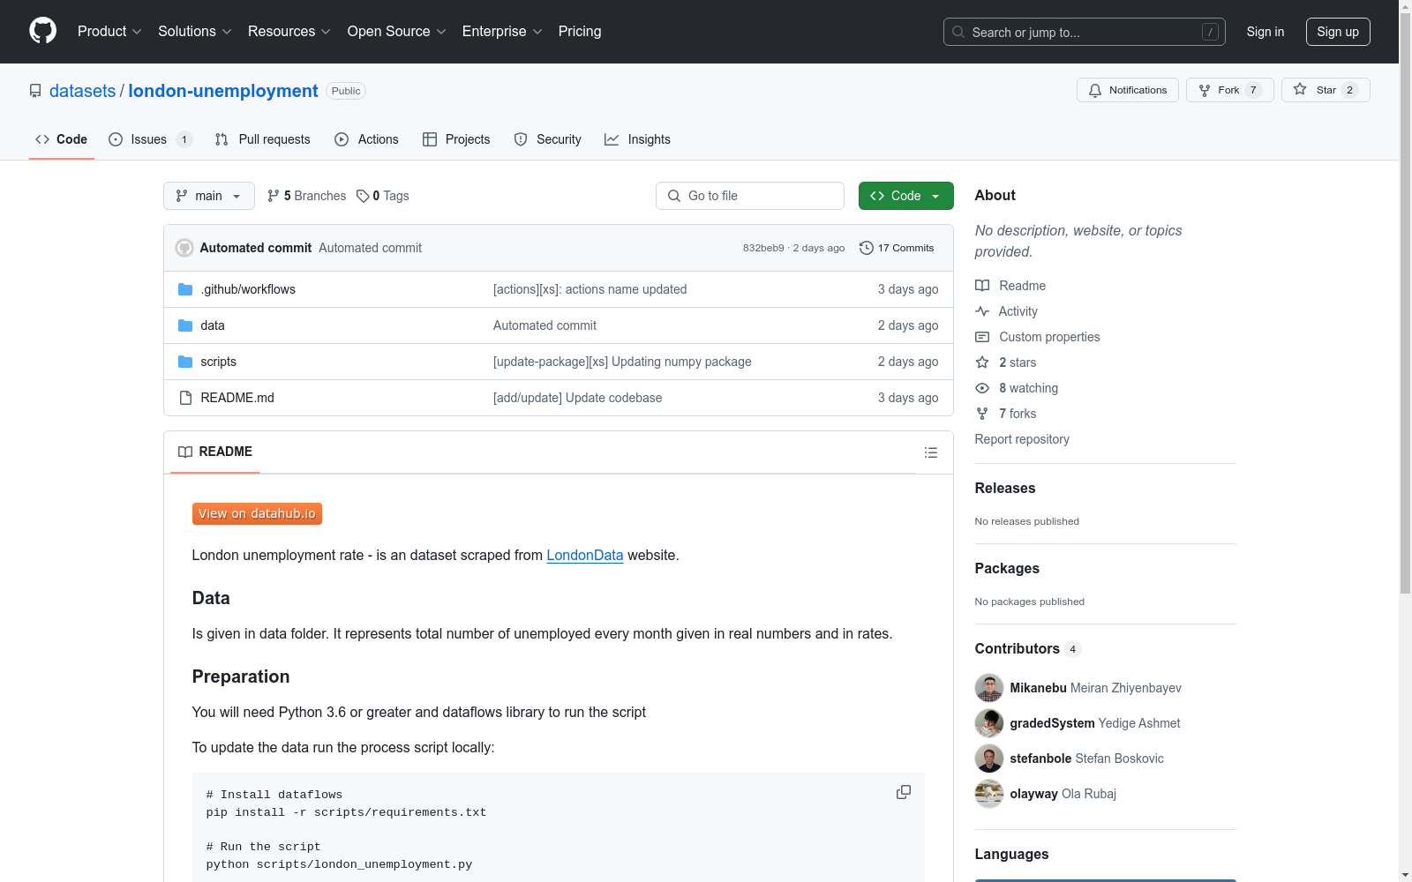Click the repository icon beside datasets
This screenshot has width=1412, height=882.
[x=35, y=91]
